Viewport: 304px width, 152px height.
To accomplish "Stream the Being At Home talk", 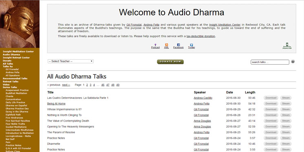I will pos(286,104).
